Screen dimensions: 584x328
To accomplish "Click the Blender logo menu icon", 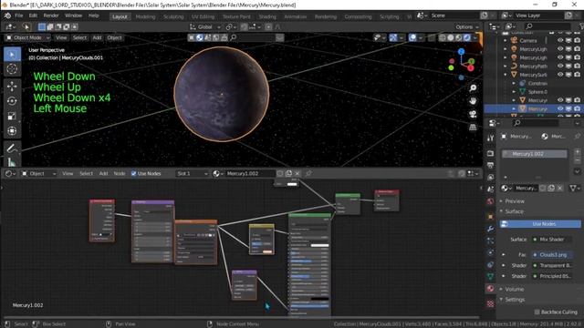I will pos(7,15).
